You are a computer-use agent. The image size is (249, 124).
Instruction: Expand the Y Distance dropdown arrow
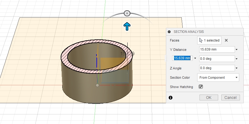(x=237, y=50)
